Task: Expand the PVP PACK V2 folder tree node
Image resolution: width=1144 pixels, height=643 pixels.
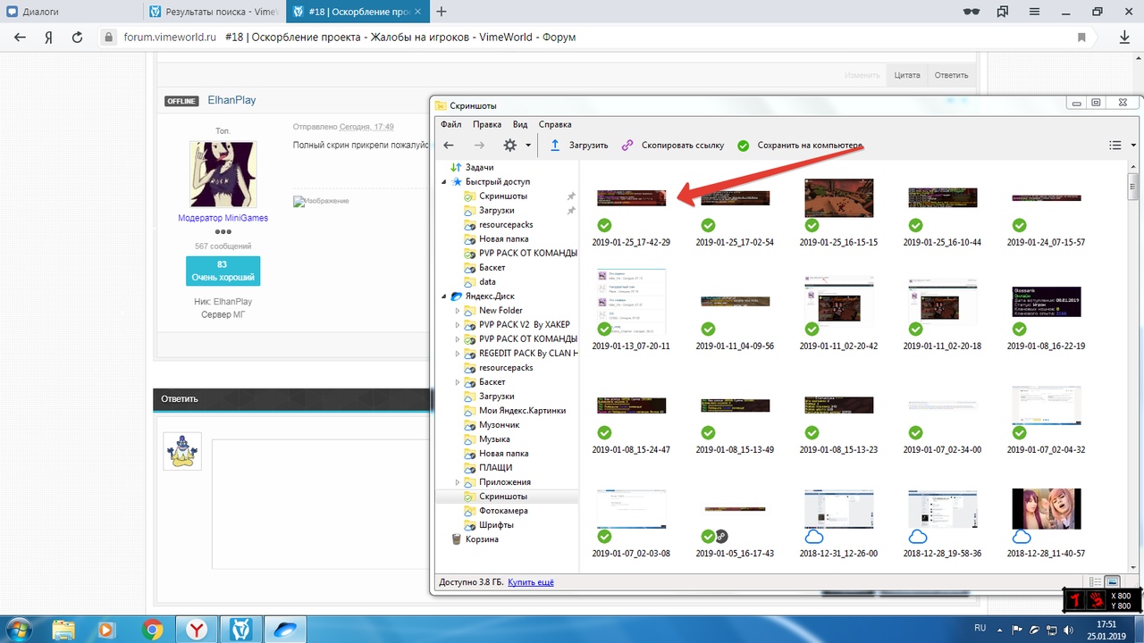Action: 458,325
